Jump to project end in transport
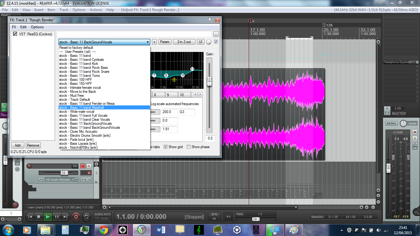 [65, 217]
